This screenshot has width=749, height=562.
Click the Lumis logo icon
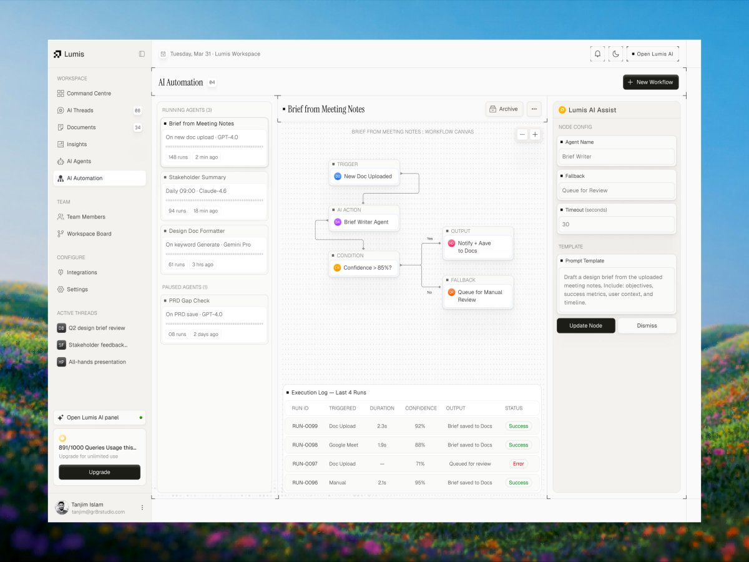[x=57, y=54]
